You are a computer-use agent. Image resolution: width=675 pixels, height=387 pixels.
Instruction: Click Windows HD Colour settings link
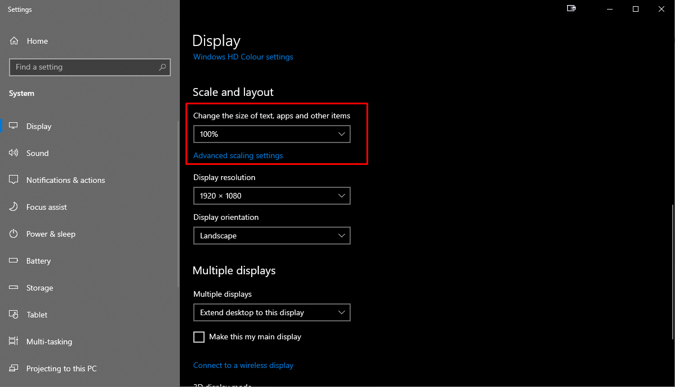243,57
